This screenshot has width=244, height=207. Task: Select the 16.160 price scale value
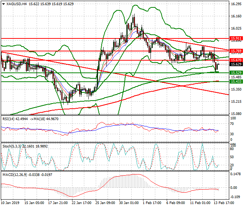point(236,16)
